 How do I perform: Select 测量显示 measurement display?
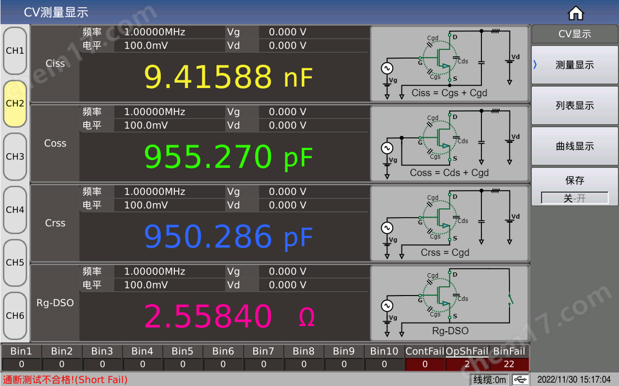(x=574, y=65)
